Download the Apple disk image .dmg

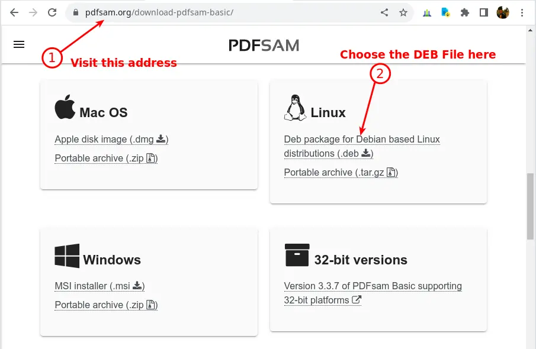(x=111, y=140)
